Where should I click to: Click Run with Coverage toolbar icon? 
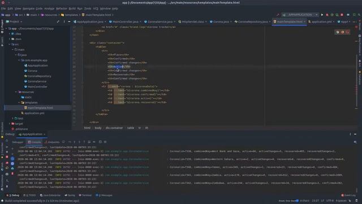332,15
